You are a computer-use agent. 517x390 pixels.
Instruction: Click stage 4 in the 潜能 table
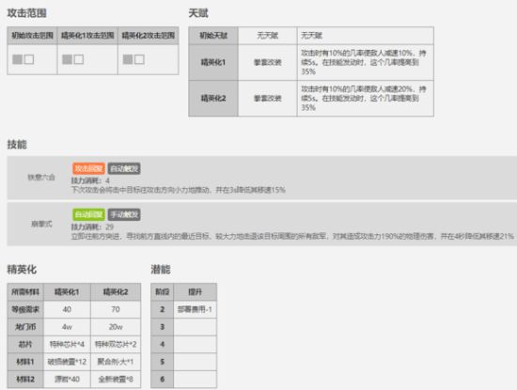(163, 344)
